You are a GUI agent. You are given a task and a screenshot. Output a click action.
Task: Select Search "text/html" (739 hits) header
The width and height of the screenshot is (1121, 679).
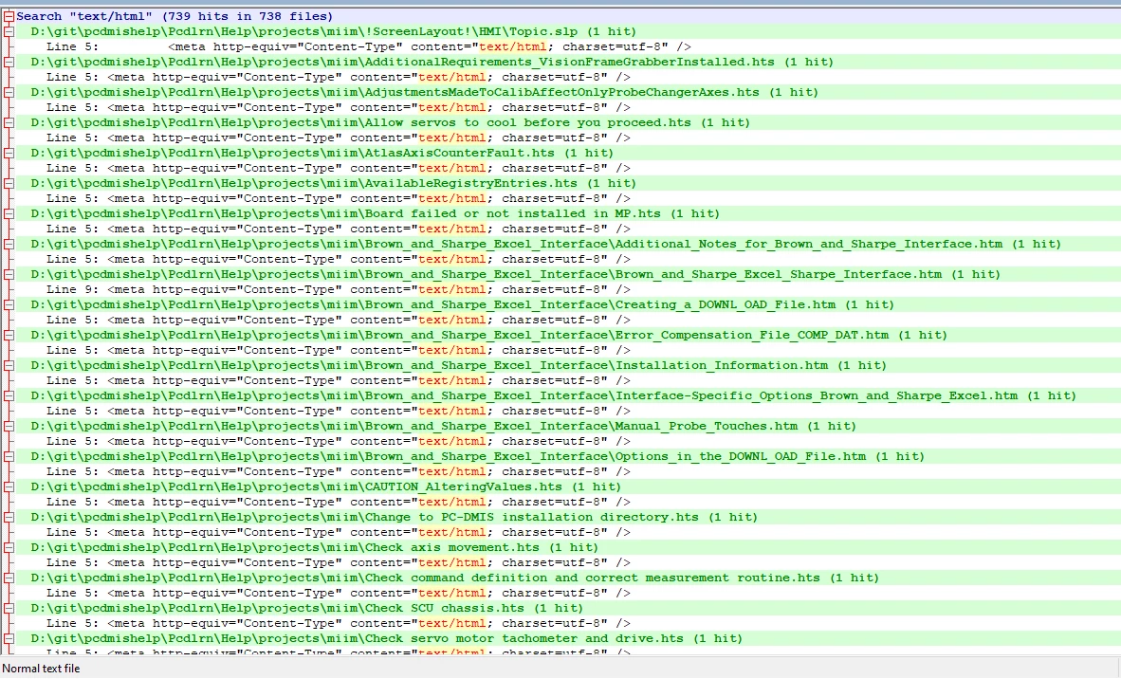175,16
